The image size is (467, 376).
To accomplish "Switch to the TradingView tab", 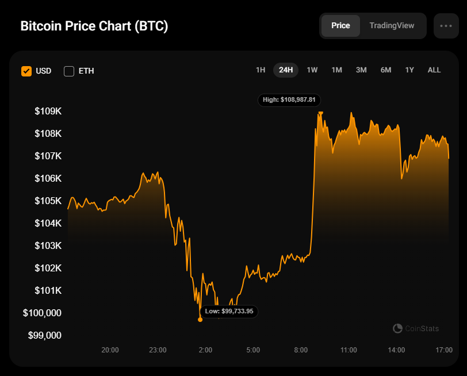I will point(392,26).
